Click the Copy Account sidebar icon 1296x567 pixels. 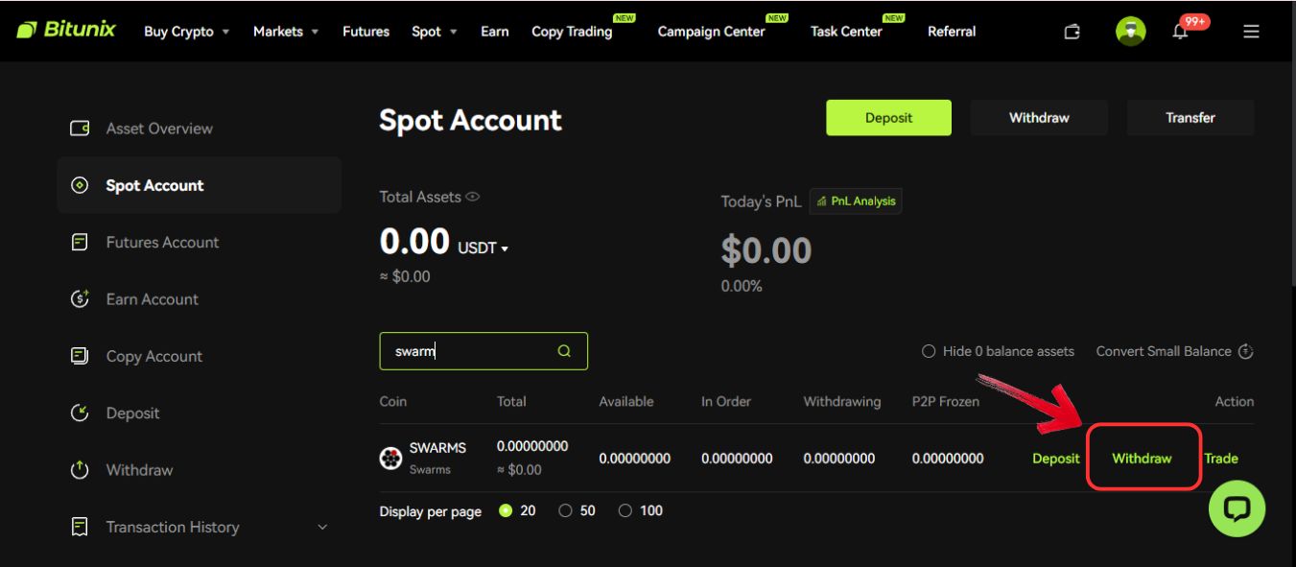(81, 356)
